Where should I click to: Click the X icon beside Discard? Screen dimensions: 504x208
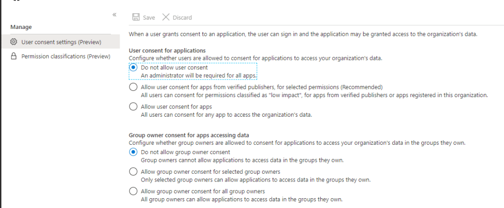click(166, 17)
